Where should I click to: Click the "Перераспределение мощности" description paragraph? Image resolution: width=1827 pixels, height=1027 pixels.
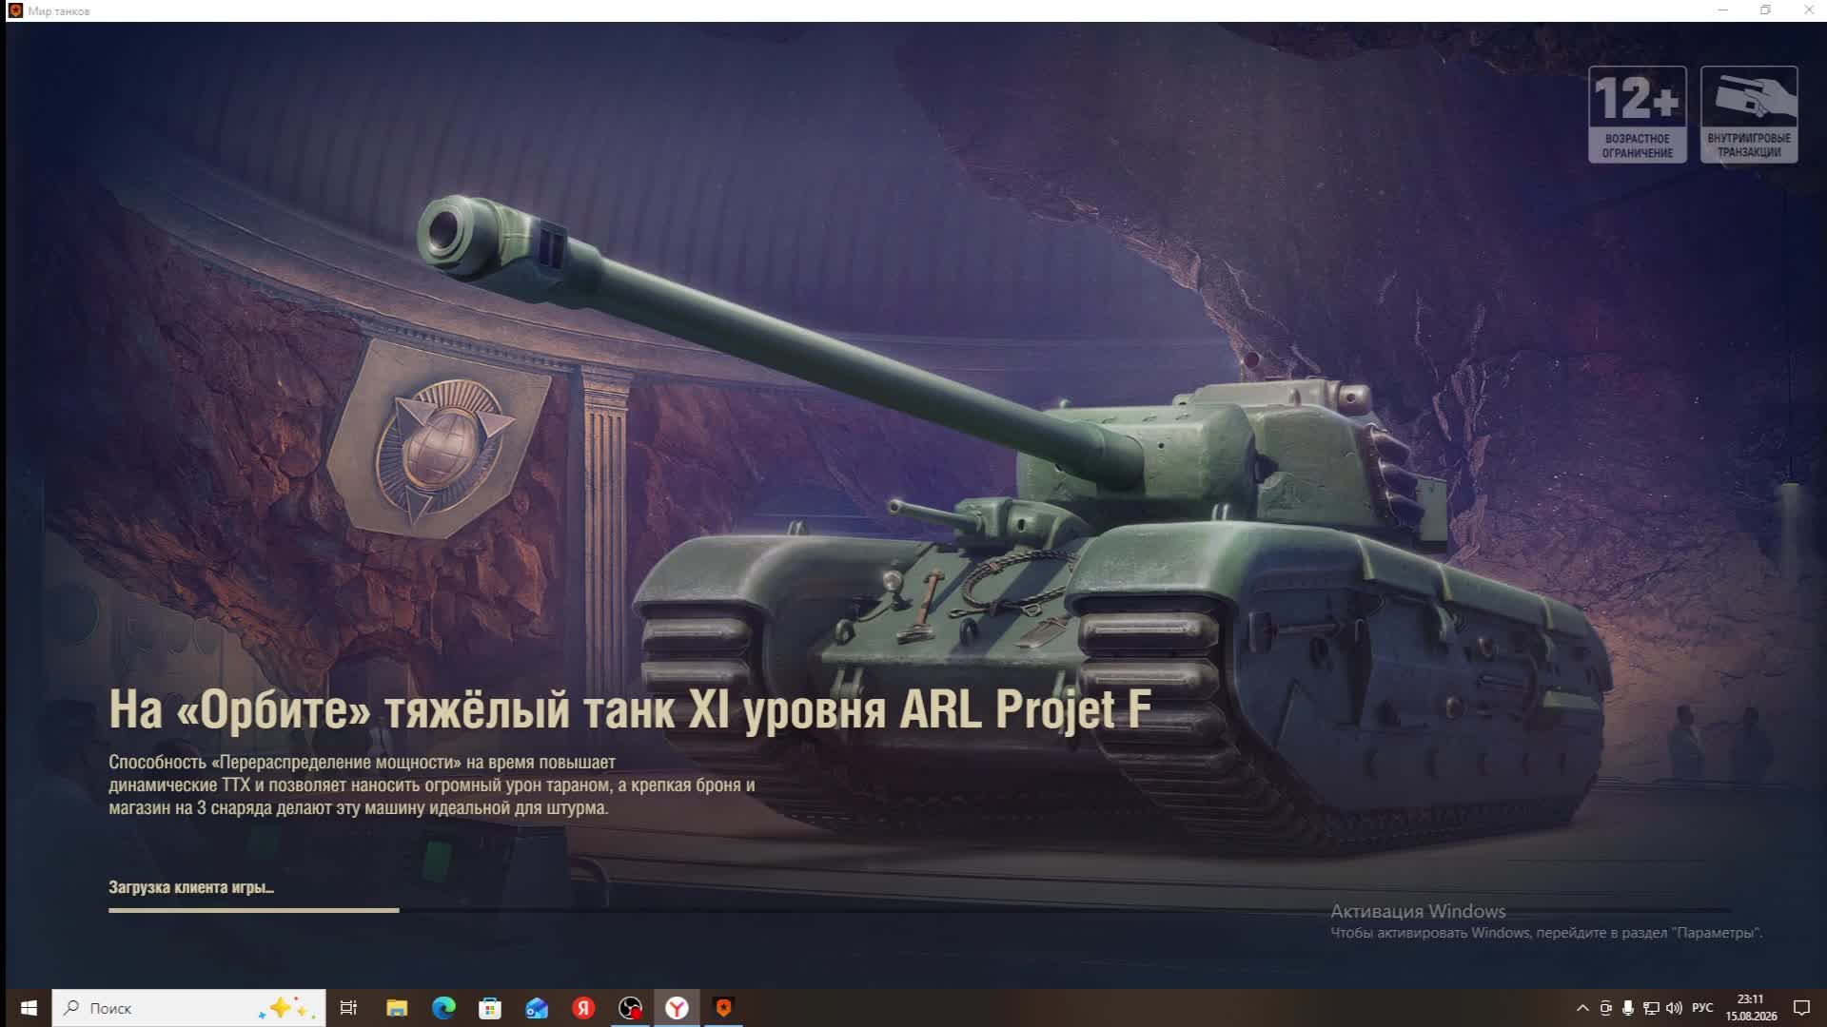tap(431, 785)
